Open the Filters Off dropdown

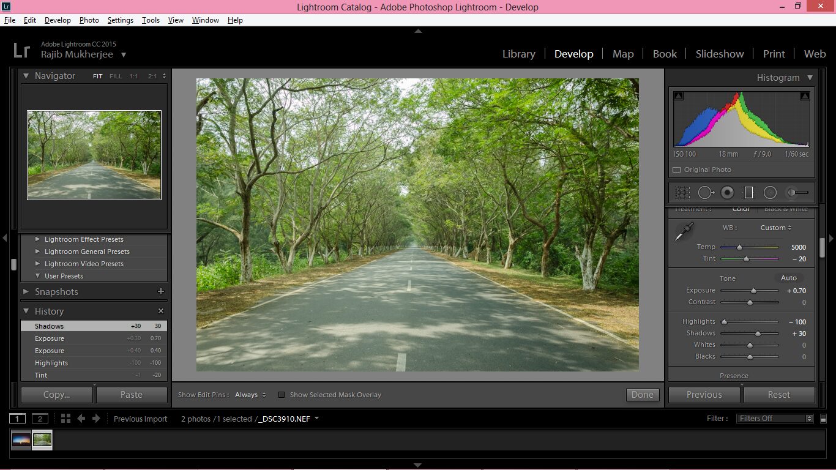[774, 419]
